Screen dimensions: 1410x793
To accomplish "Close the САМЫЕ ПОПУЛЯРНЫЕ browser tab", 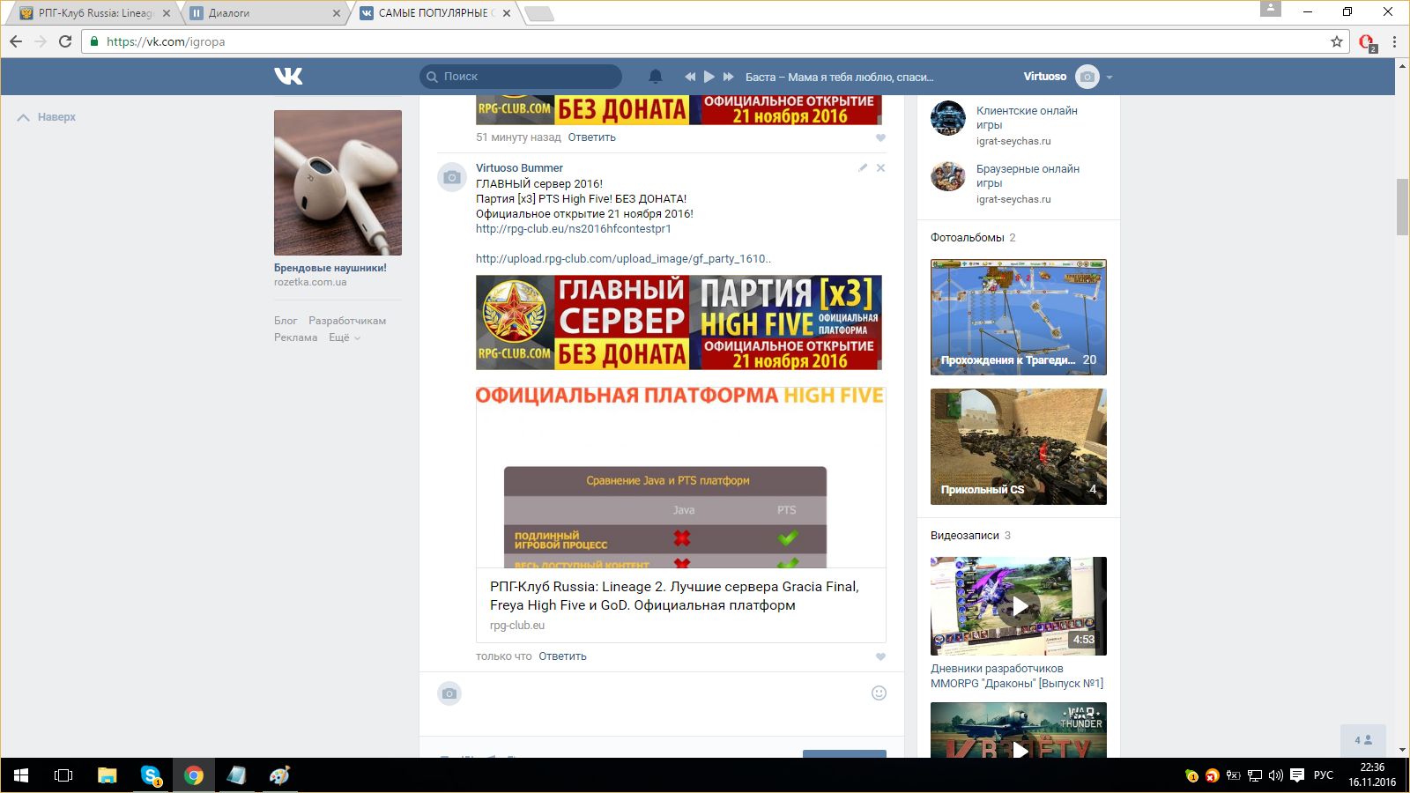I will point(507,13).
